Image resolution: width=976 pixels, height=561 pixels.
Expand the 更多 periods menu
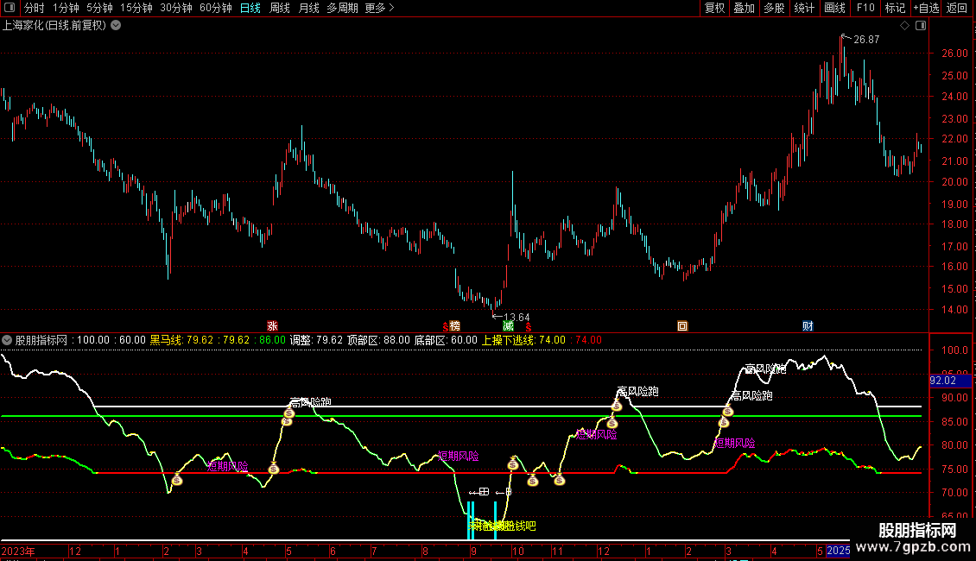[x=379, y=8]
